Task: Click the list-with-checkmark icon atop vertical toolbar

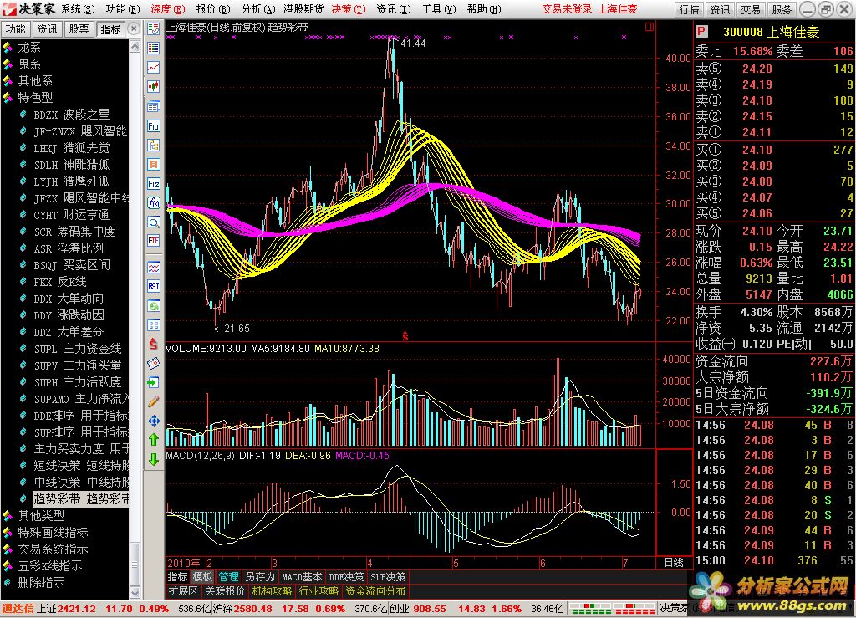Action: click(x=154, y=29)
